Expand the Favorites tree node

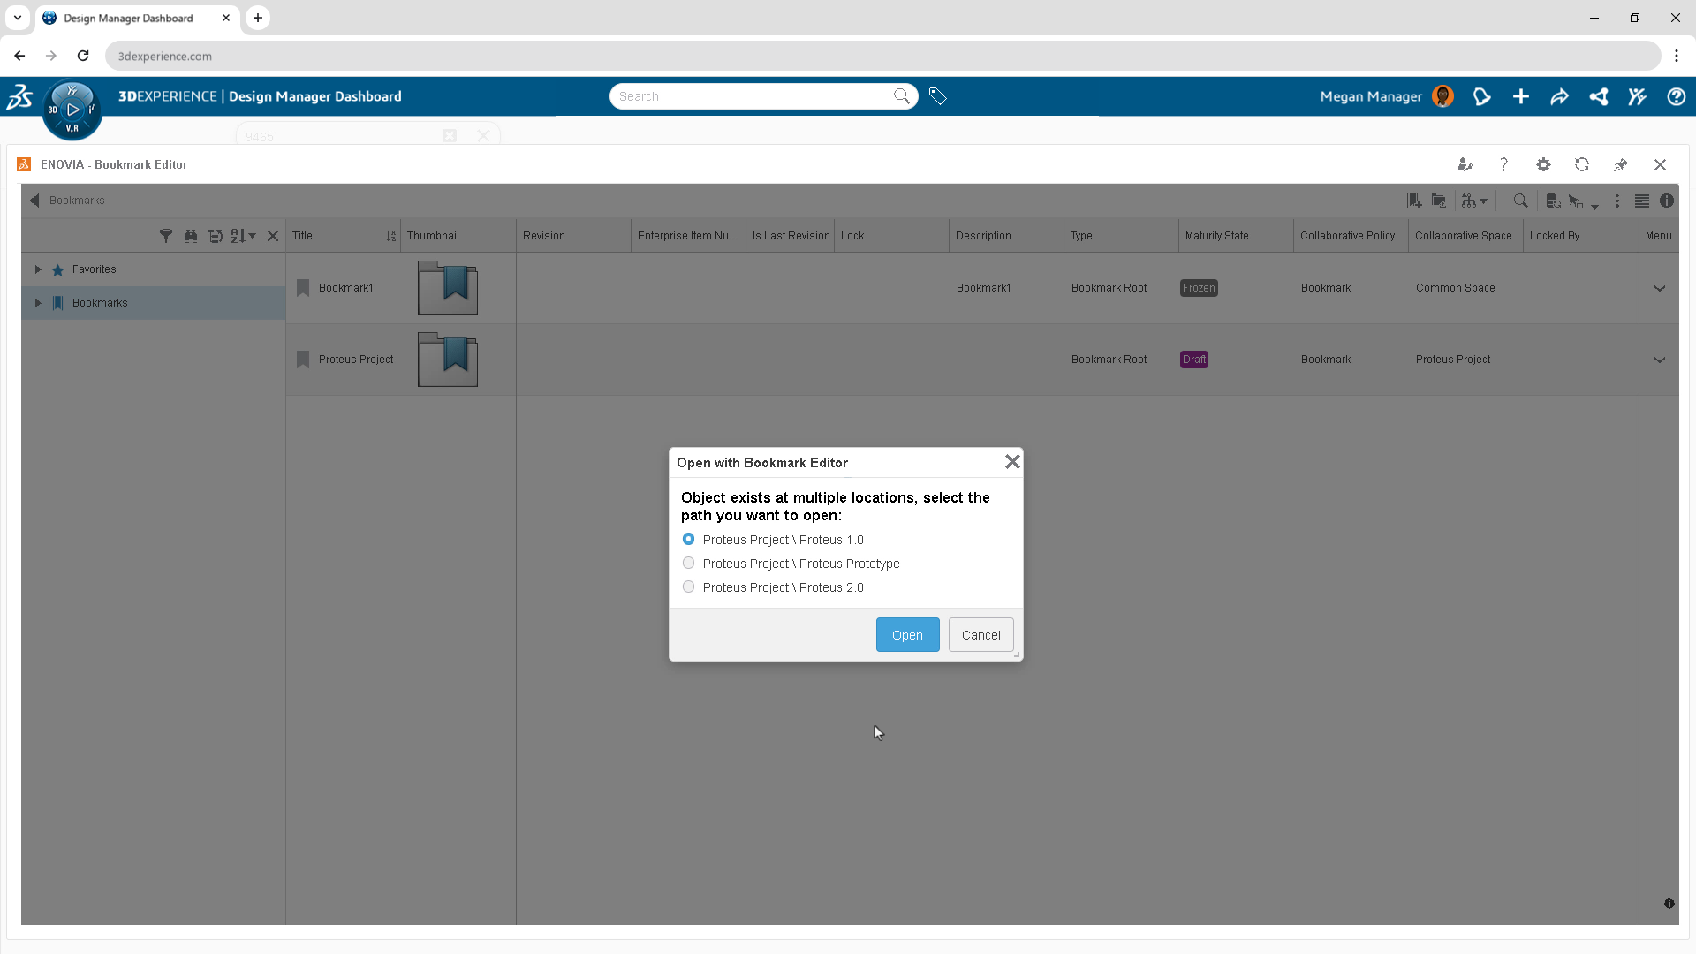38,269
